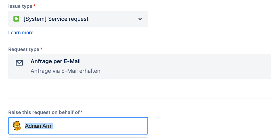The width and height of the screenshot is (271, 138).
Task: Click the envelope icon for Anfrage per E-Mail
Action: tap(19, 63)
